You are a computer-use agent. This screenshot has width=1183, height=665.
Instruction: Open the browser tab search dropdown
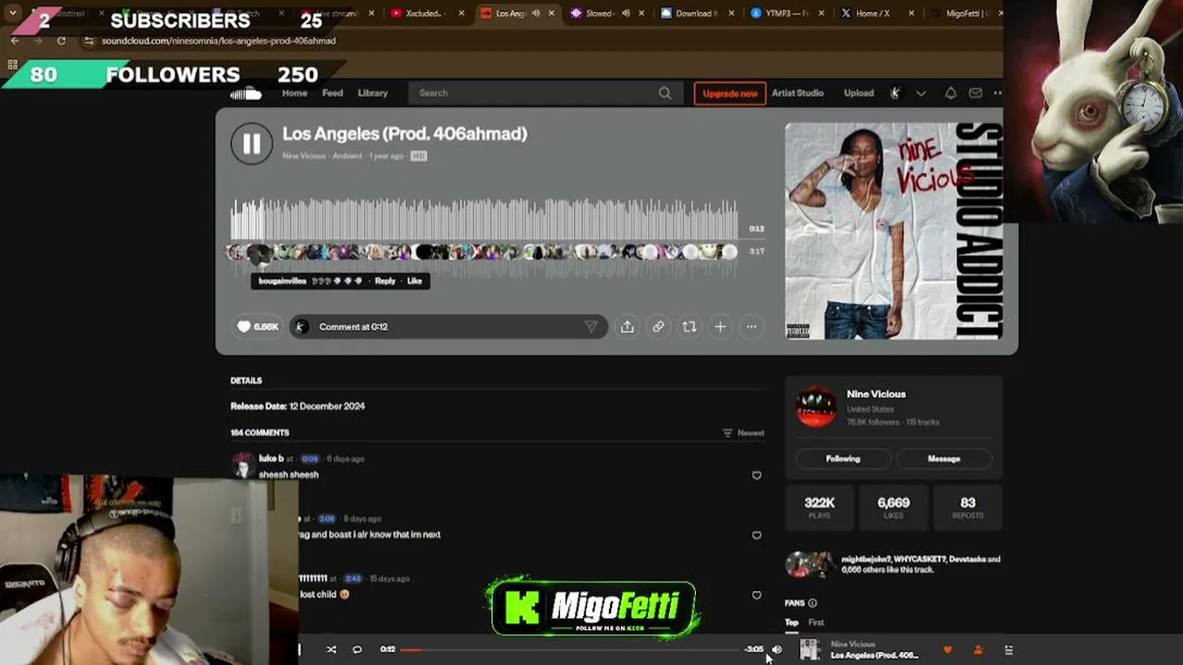tap(13, 14)
